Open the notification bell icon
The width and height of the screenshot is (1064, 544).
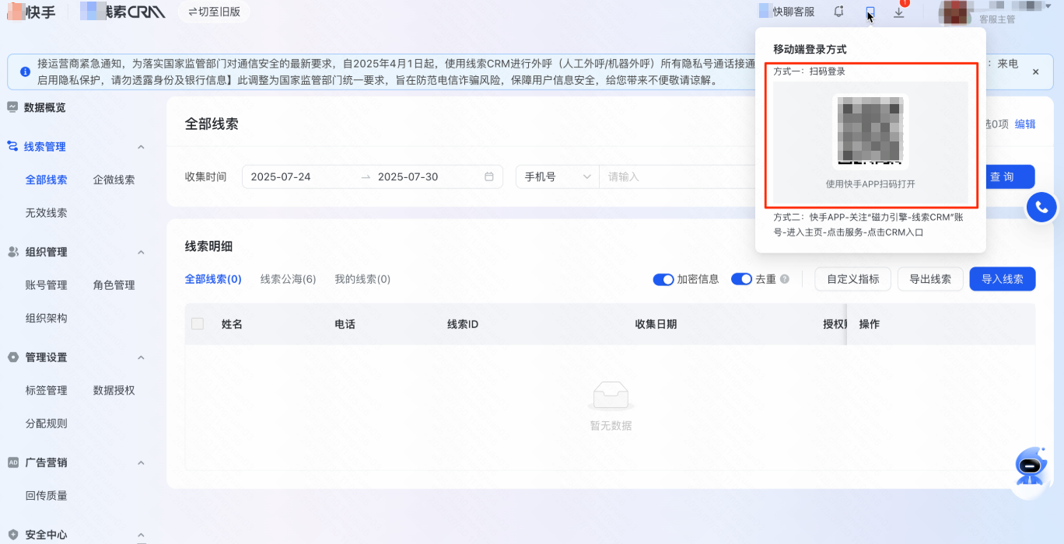tap(838, 12)
